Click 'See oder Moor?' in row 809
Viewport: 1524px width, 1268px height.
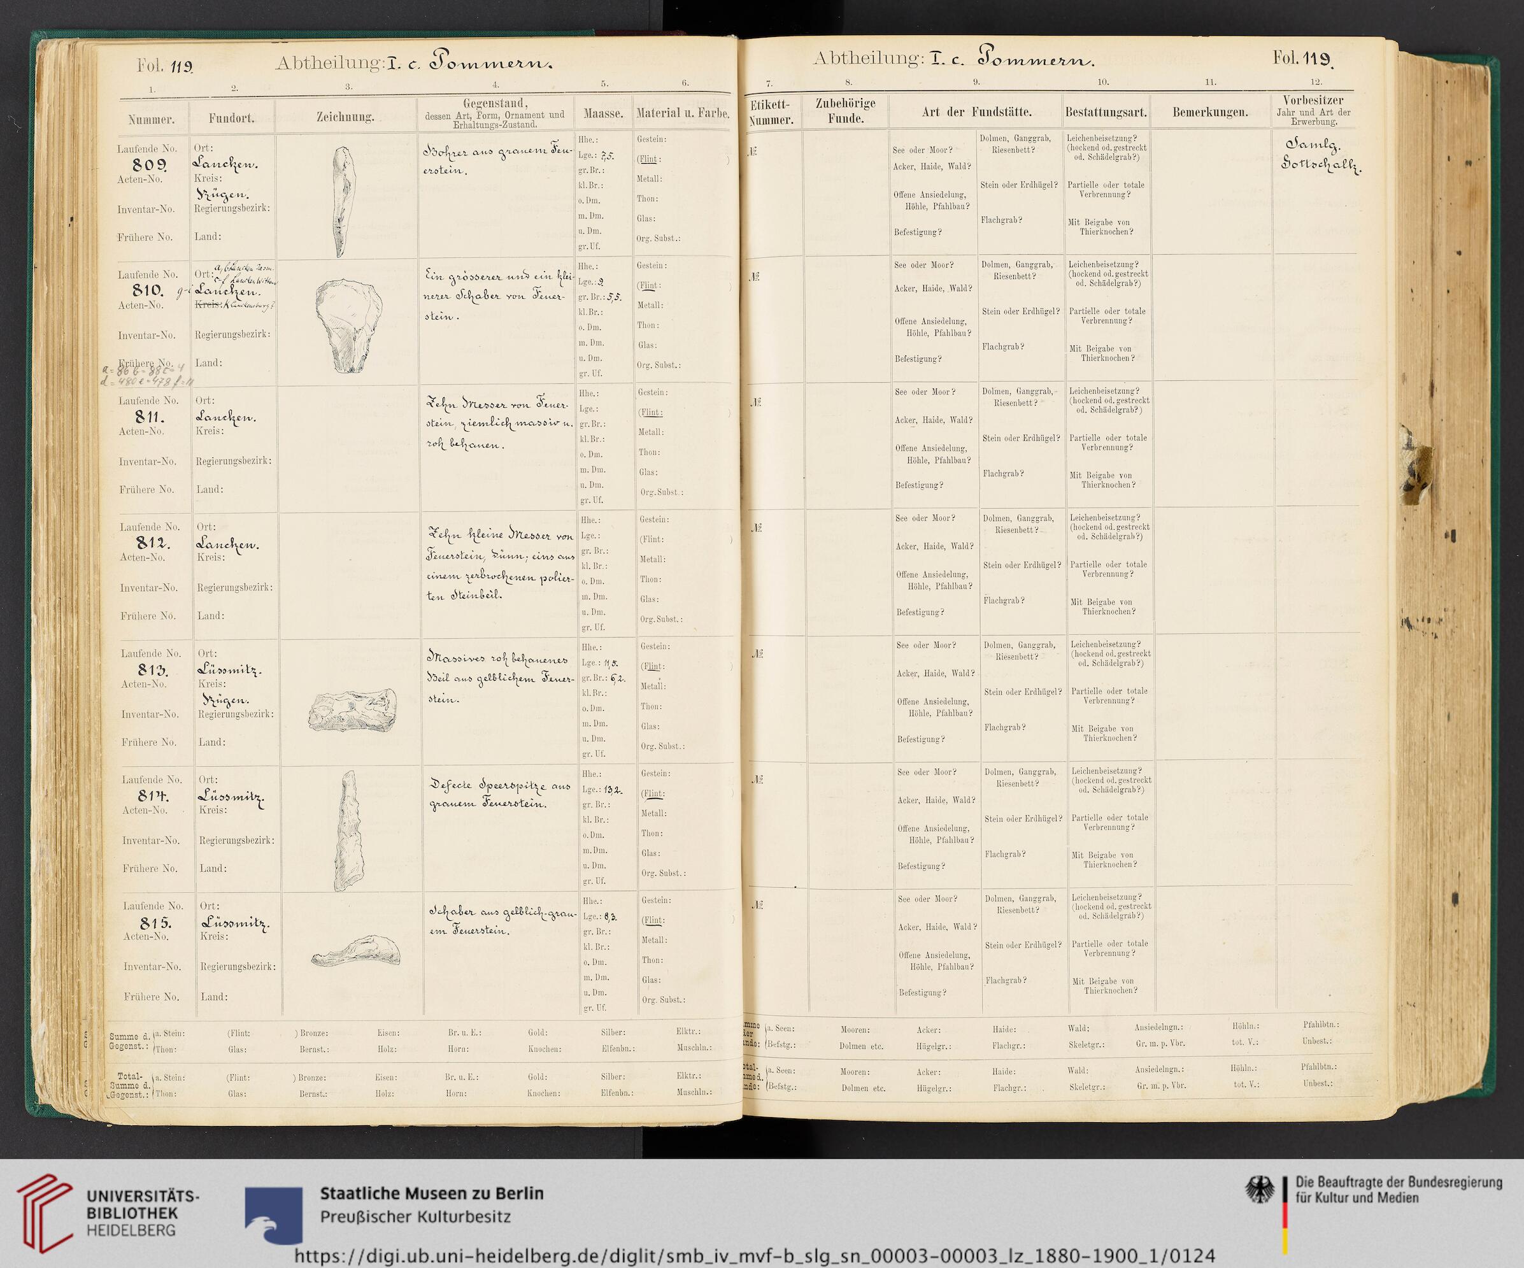point(922,150)
